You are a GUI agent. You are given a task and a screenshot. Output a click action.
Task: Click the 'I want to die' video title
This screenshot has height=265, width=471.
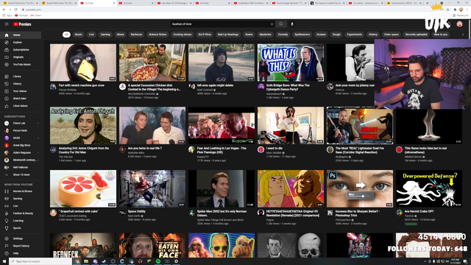click(275, 149)
